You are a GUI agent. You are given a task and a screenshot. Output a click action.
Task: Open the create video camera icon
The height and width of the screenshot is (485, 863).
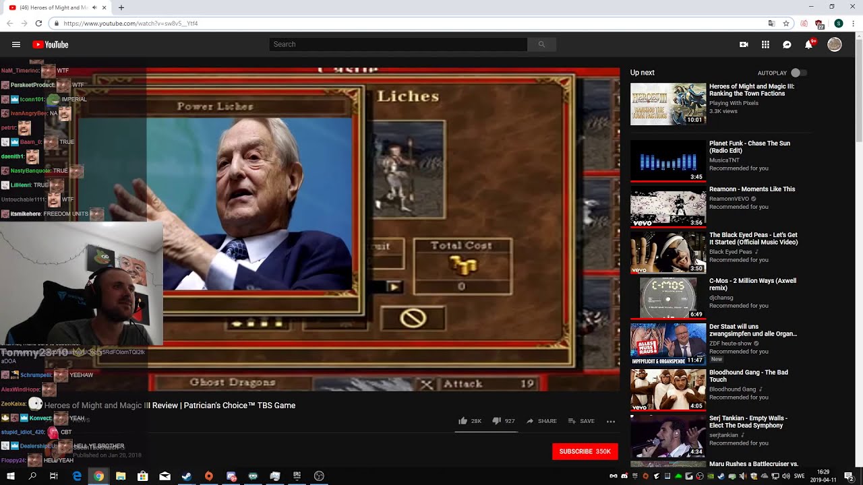[x=744, y=44]
